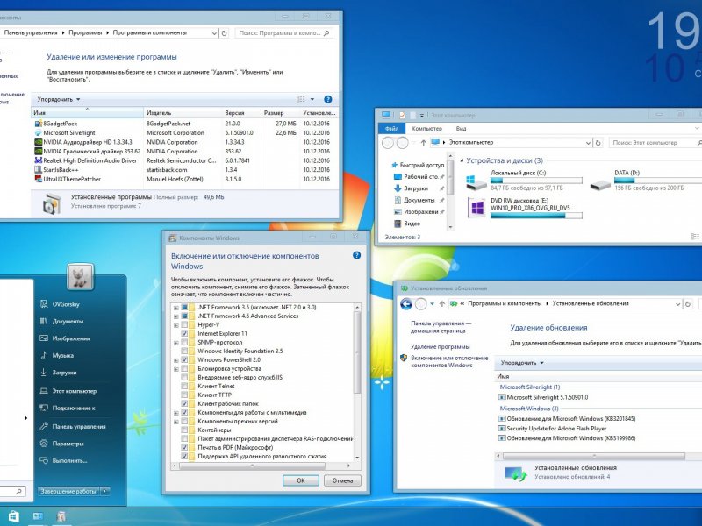Uncheck Internet Explorer 11 component
The image size is (702, 526).
(184, 334)
